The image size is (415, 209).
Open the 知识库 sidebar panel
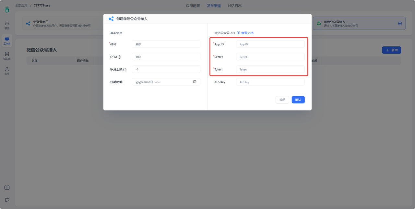point(7,55)
